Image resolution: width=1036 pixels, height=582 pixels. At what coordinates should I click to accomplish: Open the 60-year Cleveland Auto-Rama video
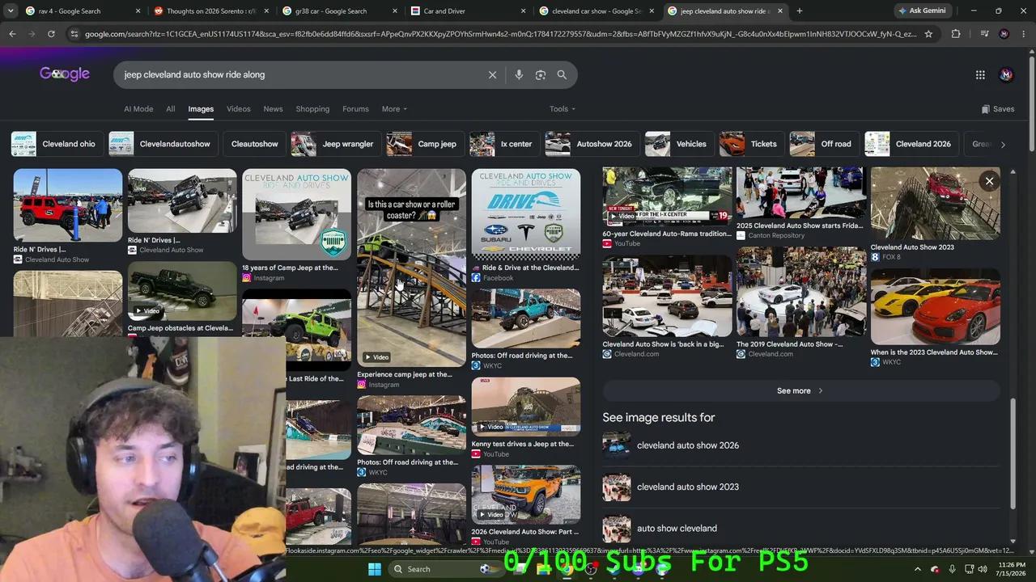pos(667,196)
